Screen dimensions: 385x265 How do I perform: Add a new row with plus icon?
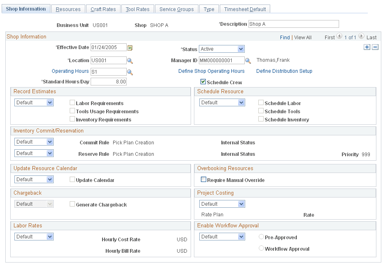367,47
